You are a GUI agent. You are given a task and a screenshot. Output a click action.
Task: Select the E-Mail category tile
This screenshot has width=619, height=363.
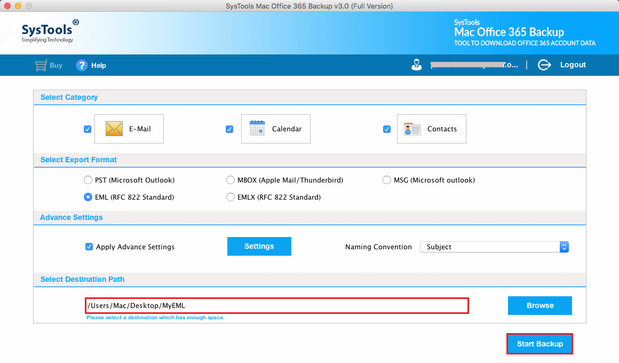[129, 129]
